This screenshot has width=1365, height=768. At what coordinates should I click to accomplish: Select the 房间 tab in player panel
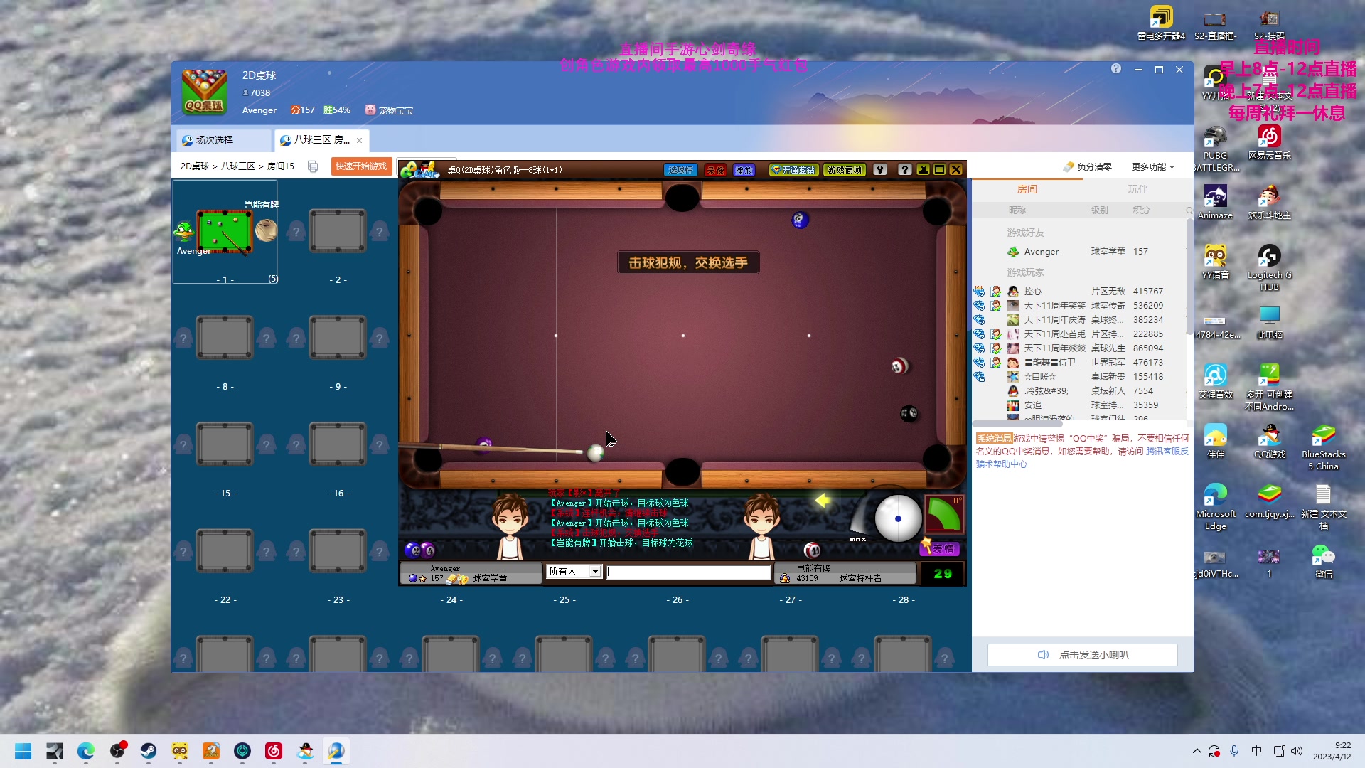tap(1027, 189)
